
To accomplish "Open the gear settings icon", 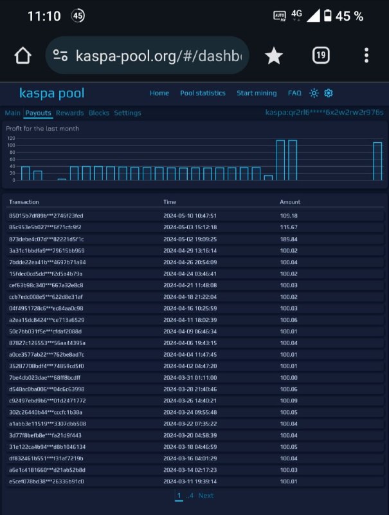I will [329, 93].
